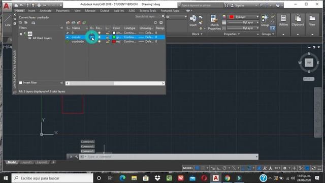The height and width of the screenshot is (183, 325).
Task: Click the Layer States Manager icon
Action: point(33,22)
